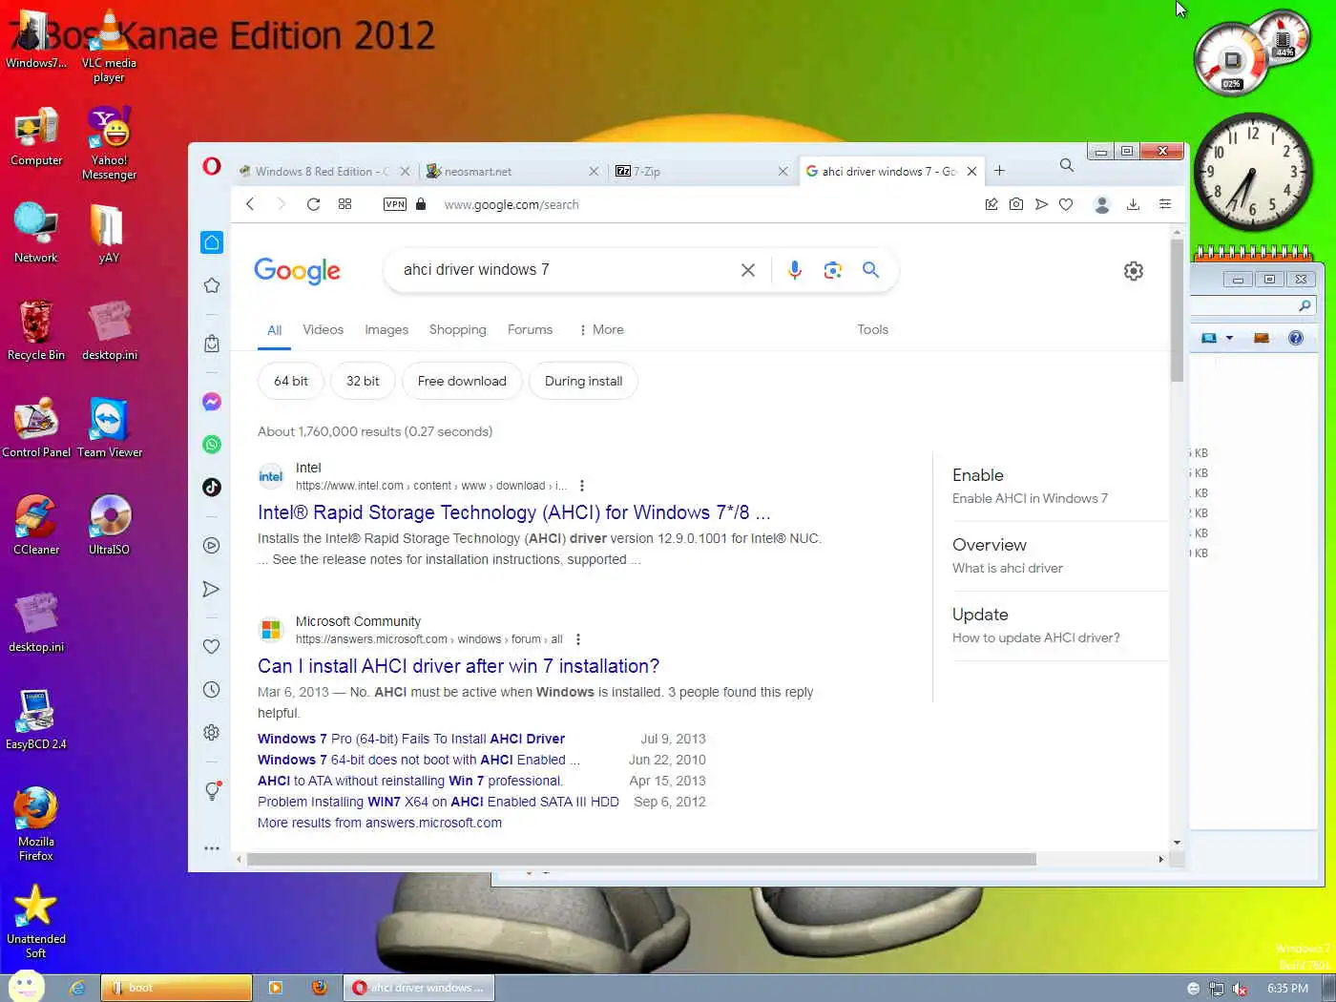The width and height of the screenshot is (1336, 1002).
Task: Open the Tools search options
Action: (872, 329)
